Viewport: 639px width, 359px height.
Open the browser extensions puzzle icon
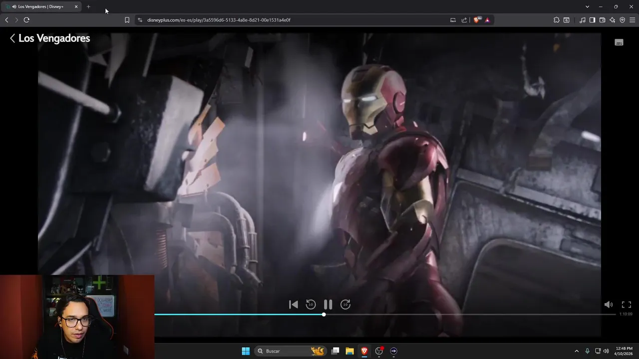pyautogui.click(x=557, y=20)
